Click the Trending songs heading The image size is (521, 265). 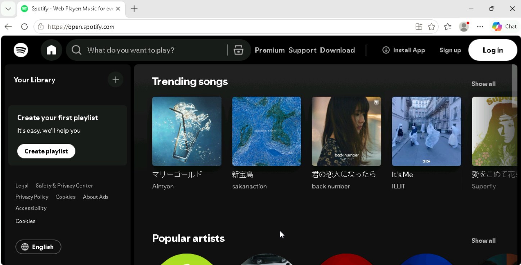click(x=190, y=82)
